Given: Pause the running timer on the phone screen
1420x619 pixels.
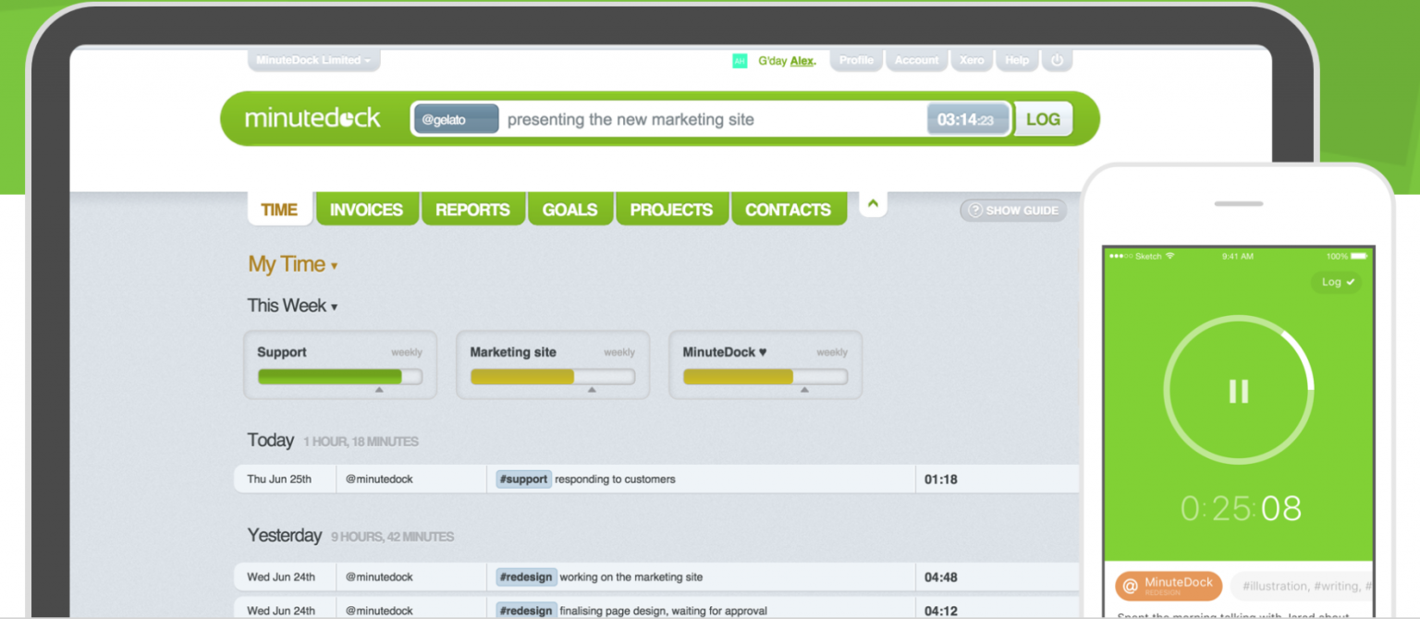Looking at the screenshot, I should pos(1238,391).
